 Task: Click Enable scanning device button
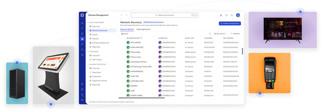(x=230, y=23)
